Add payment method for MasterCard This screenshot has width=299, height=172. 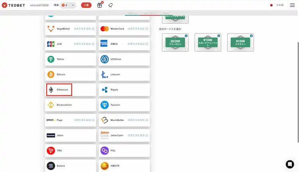[x=138, y=29]
